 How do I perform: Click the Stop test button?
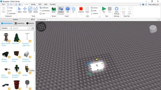(110, 10)
